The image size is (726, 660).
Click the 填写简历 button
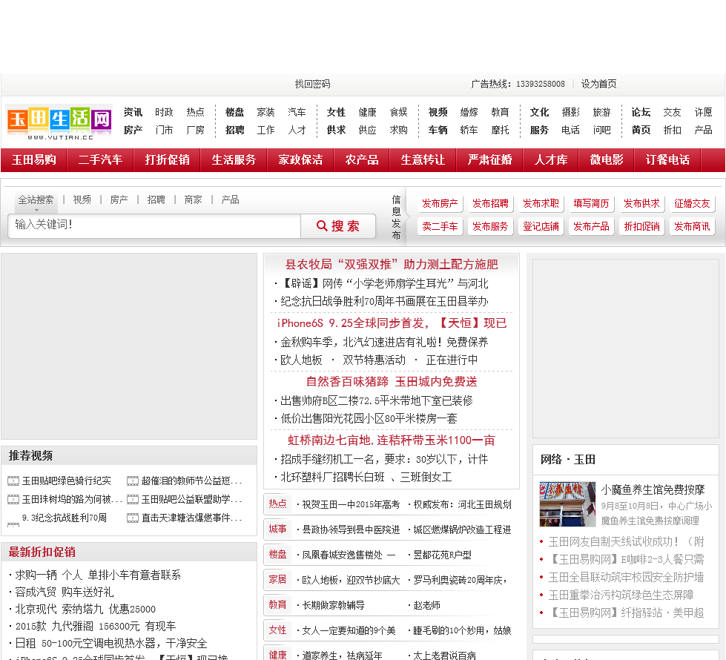click(591, 203)
